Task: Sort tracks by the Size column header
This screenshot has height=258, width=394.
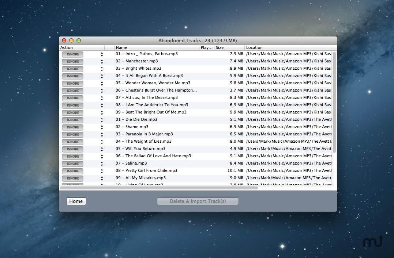Action: 229,47
